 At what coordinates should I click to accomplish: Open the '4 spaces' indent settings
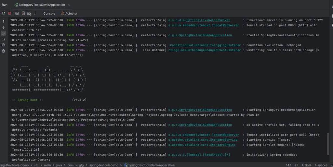click(x=321, y=165)
